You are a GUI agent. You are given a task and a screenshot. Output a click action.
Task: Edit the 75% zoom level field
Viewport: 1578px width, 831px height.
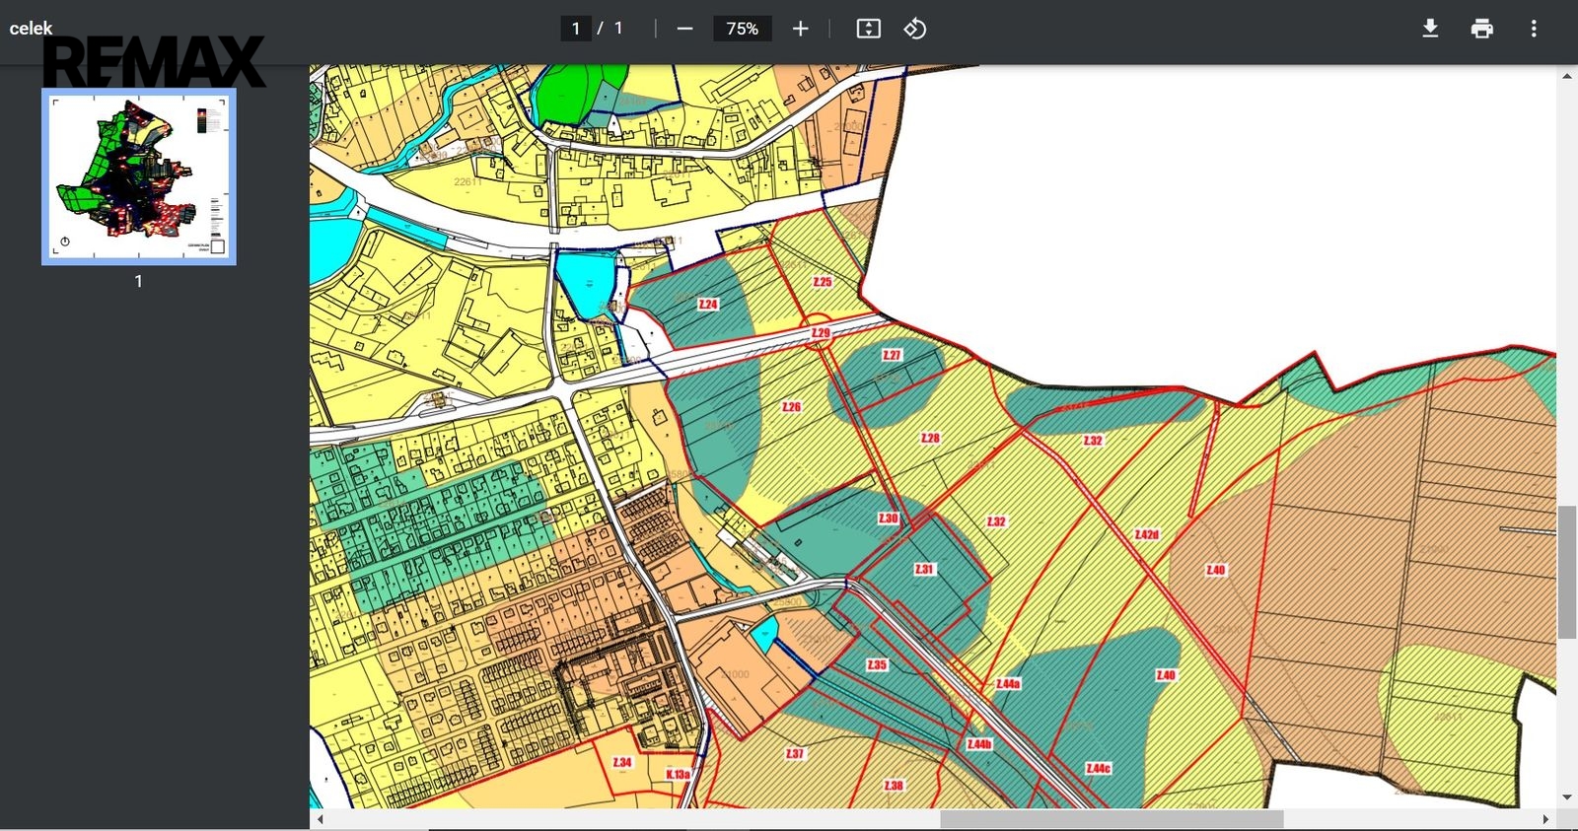[x=742, y=29]
